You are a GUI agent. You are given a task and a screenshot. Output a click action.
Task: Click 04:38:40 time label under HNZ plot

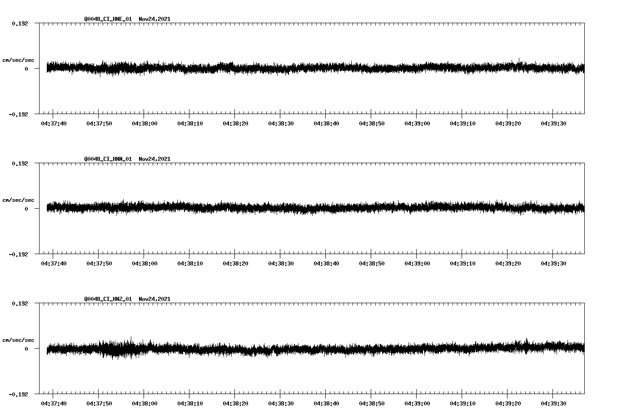pyautogui.click(x=326, y=403)
